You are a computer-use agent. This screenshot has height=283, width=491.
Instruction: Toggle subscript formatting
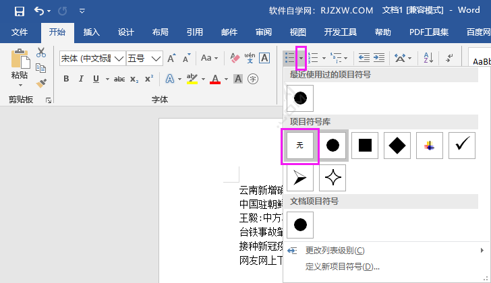click(134, 79)
